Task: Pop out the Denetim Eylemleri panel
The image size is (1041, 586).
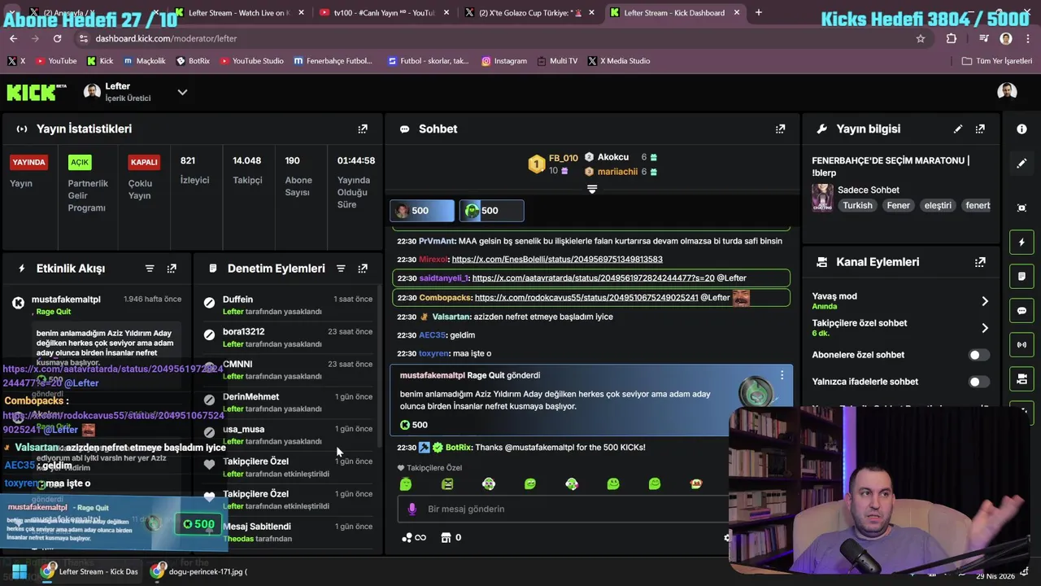Action: coord(363,269)
